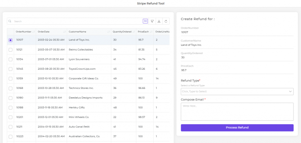
Task: Click quantity cell 49 in order 10159
Action: (115, 78)
